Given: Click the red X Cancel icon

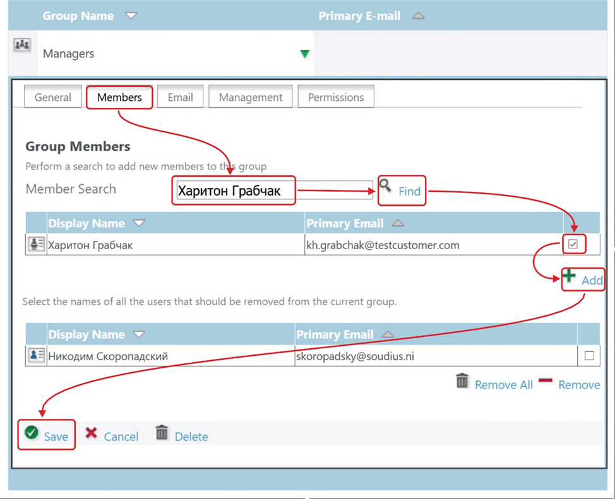Looking at the screenshot, I should (x=92, y=433).
